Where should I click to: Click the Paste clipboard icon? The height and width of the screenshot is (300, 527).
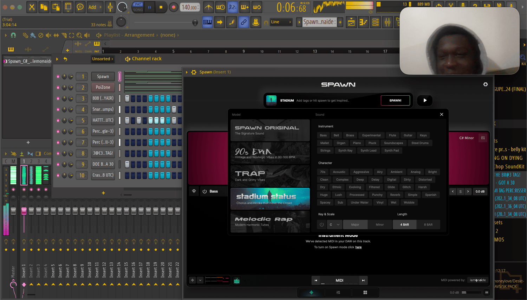(x=56, y=7)
